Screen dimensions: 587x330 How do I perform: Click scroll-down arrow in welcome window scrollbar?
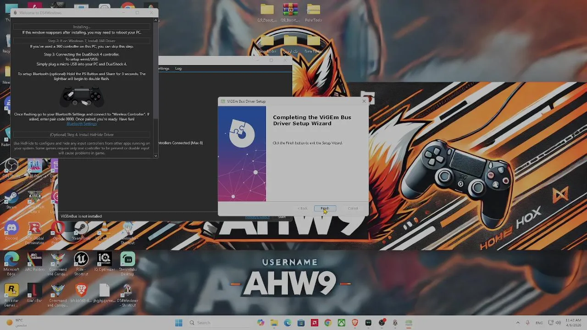tap(156, 156)
